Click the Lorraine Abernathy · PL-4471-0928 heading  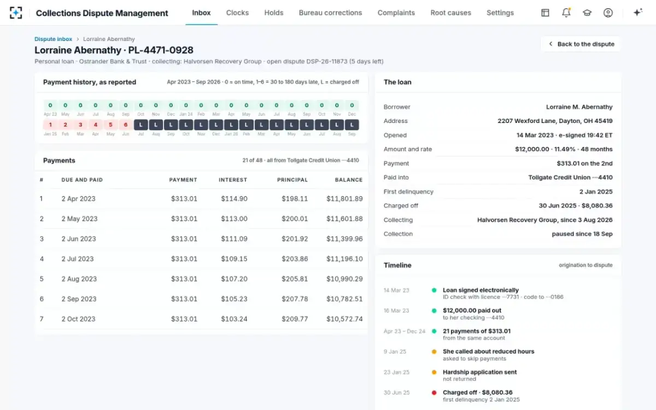pyautogui.click(x=114, y=50)
